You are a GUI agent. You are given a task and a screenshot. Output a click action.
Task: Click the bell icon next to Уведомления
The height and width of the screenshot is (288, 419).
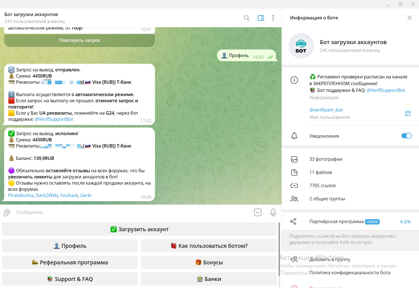(294, 136)
